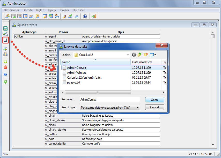The width and height of the screenshot is (221, 158).
Task: Click the red minus remove icon in the sidebar
Action: 5,67
